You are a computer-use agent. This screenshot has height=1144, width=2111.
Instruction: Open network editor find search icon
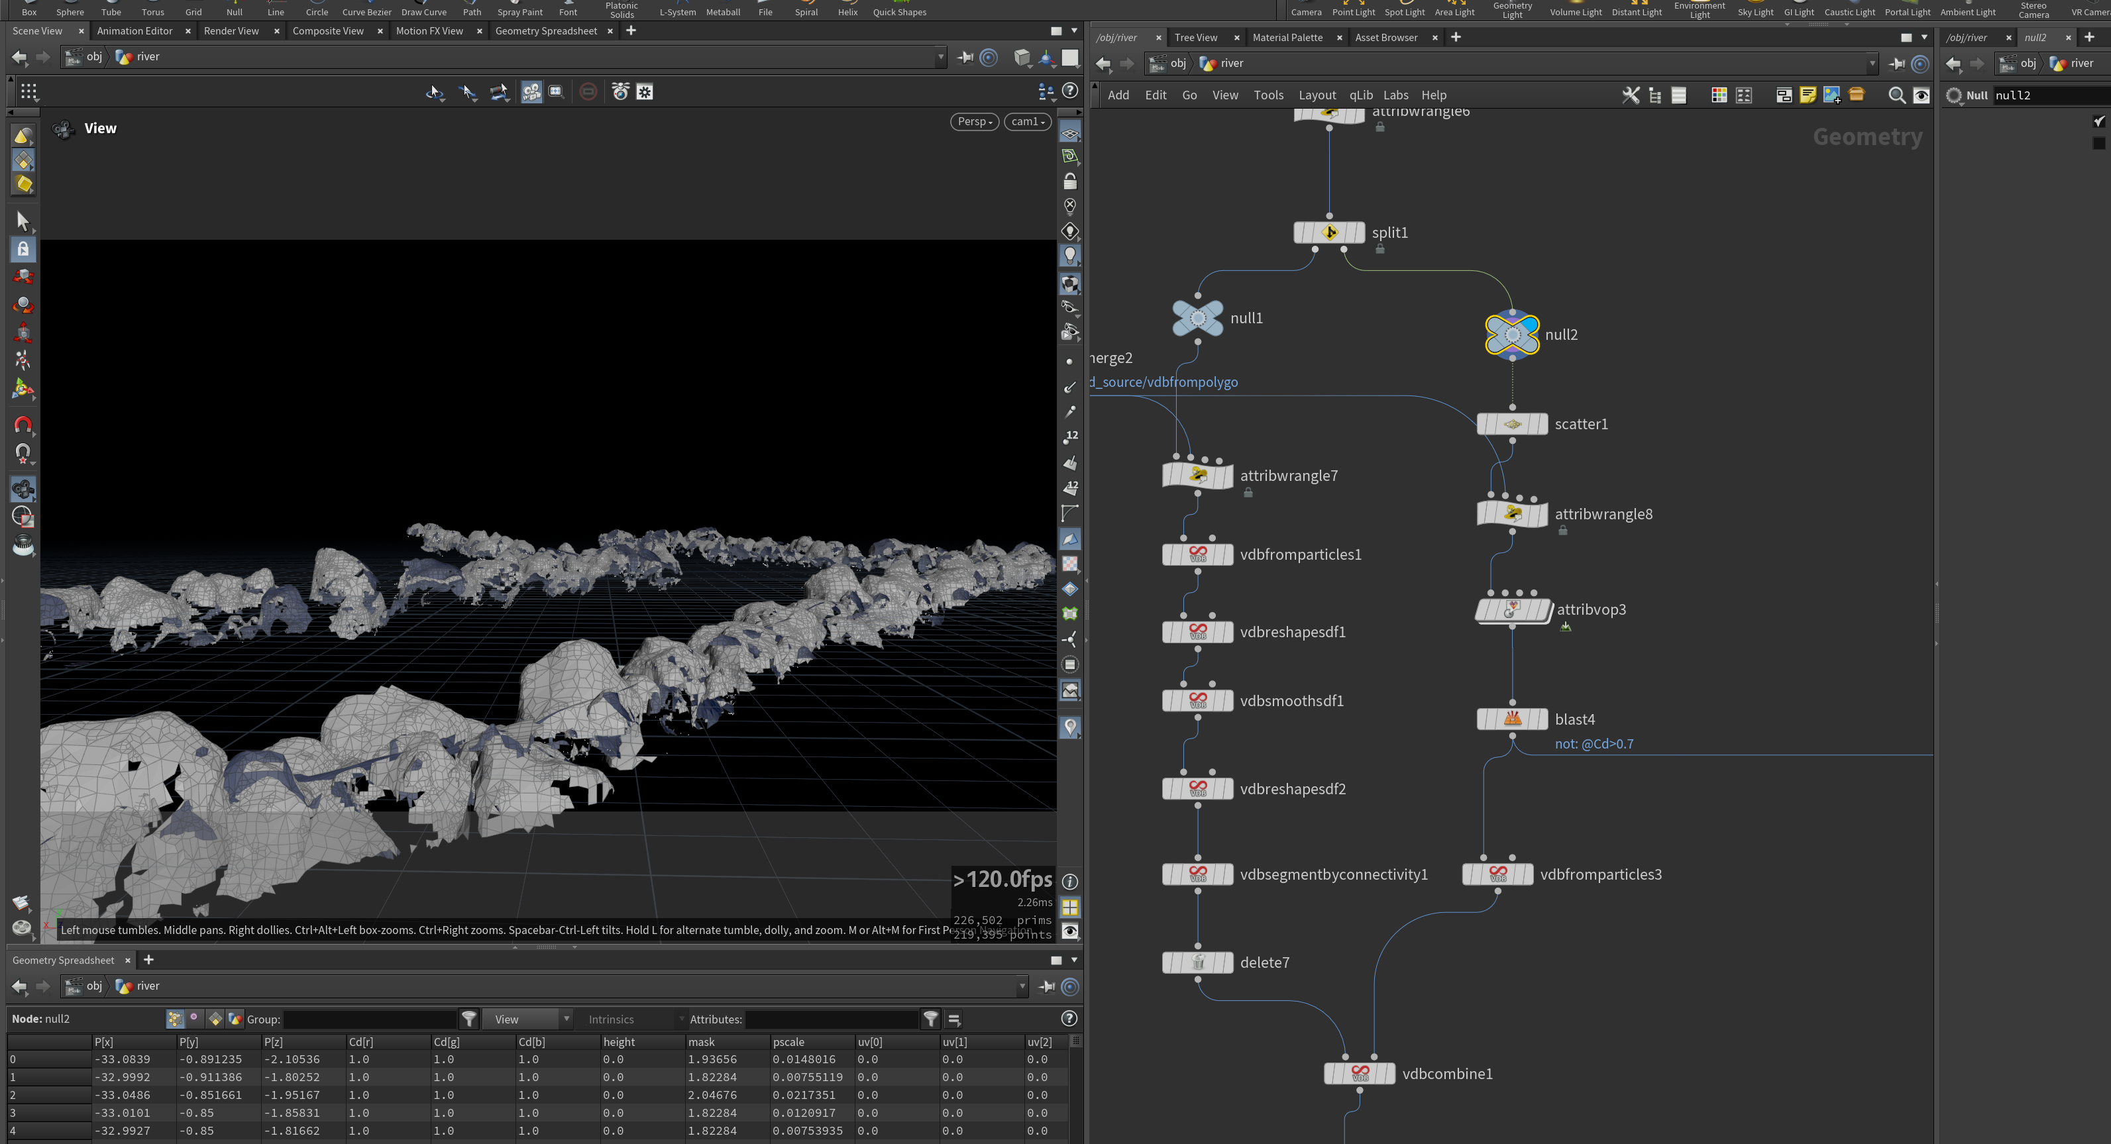[1896, 96]
